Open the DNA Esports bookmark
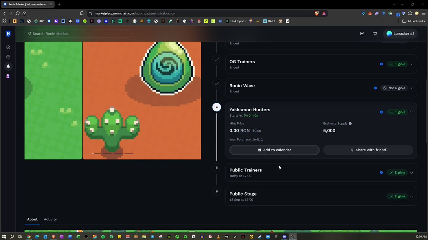The width and height of the screenshot is (428, 240). tap(235, 21)
